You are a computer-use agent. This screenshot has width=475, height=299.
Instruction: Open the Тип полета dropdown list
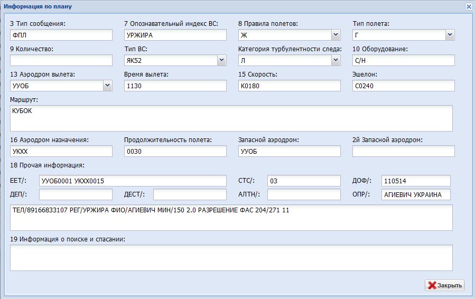click(450, 35)
